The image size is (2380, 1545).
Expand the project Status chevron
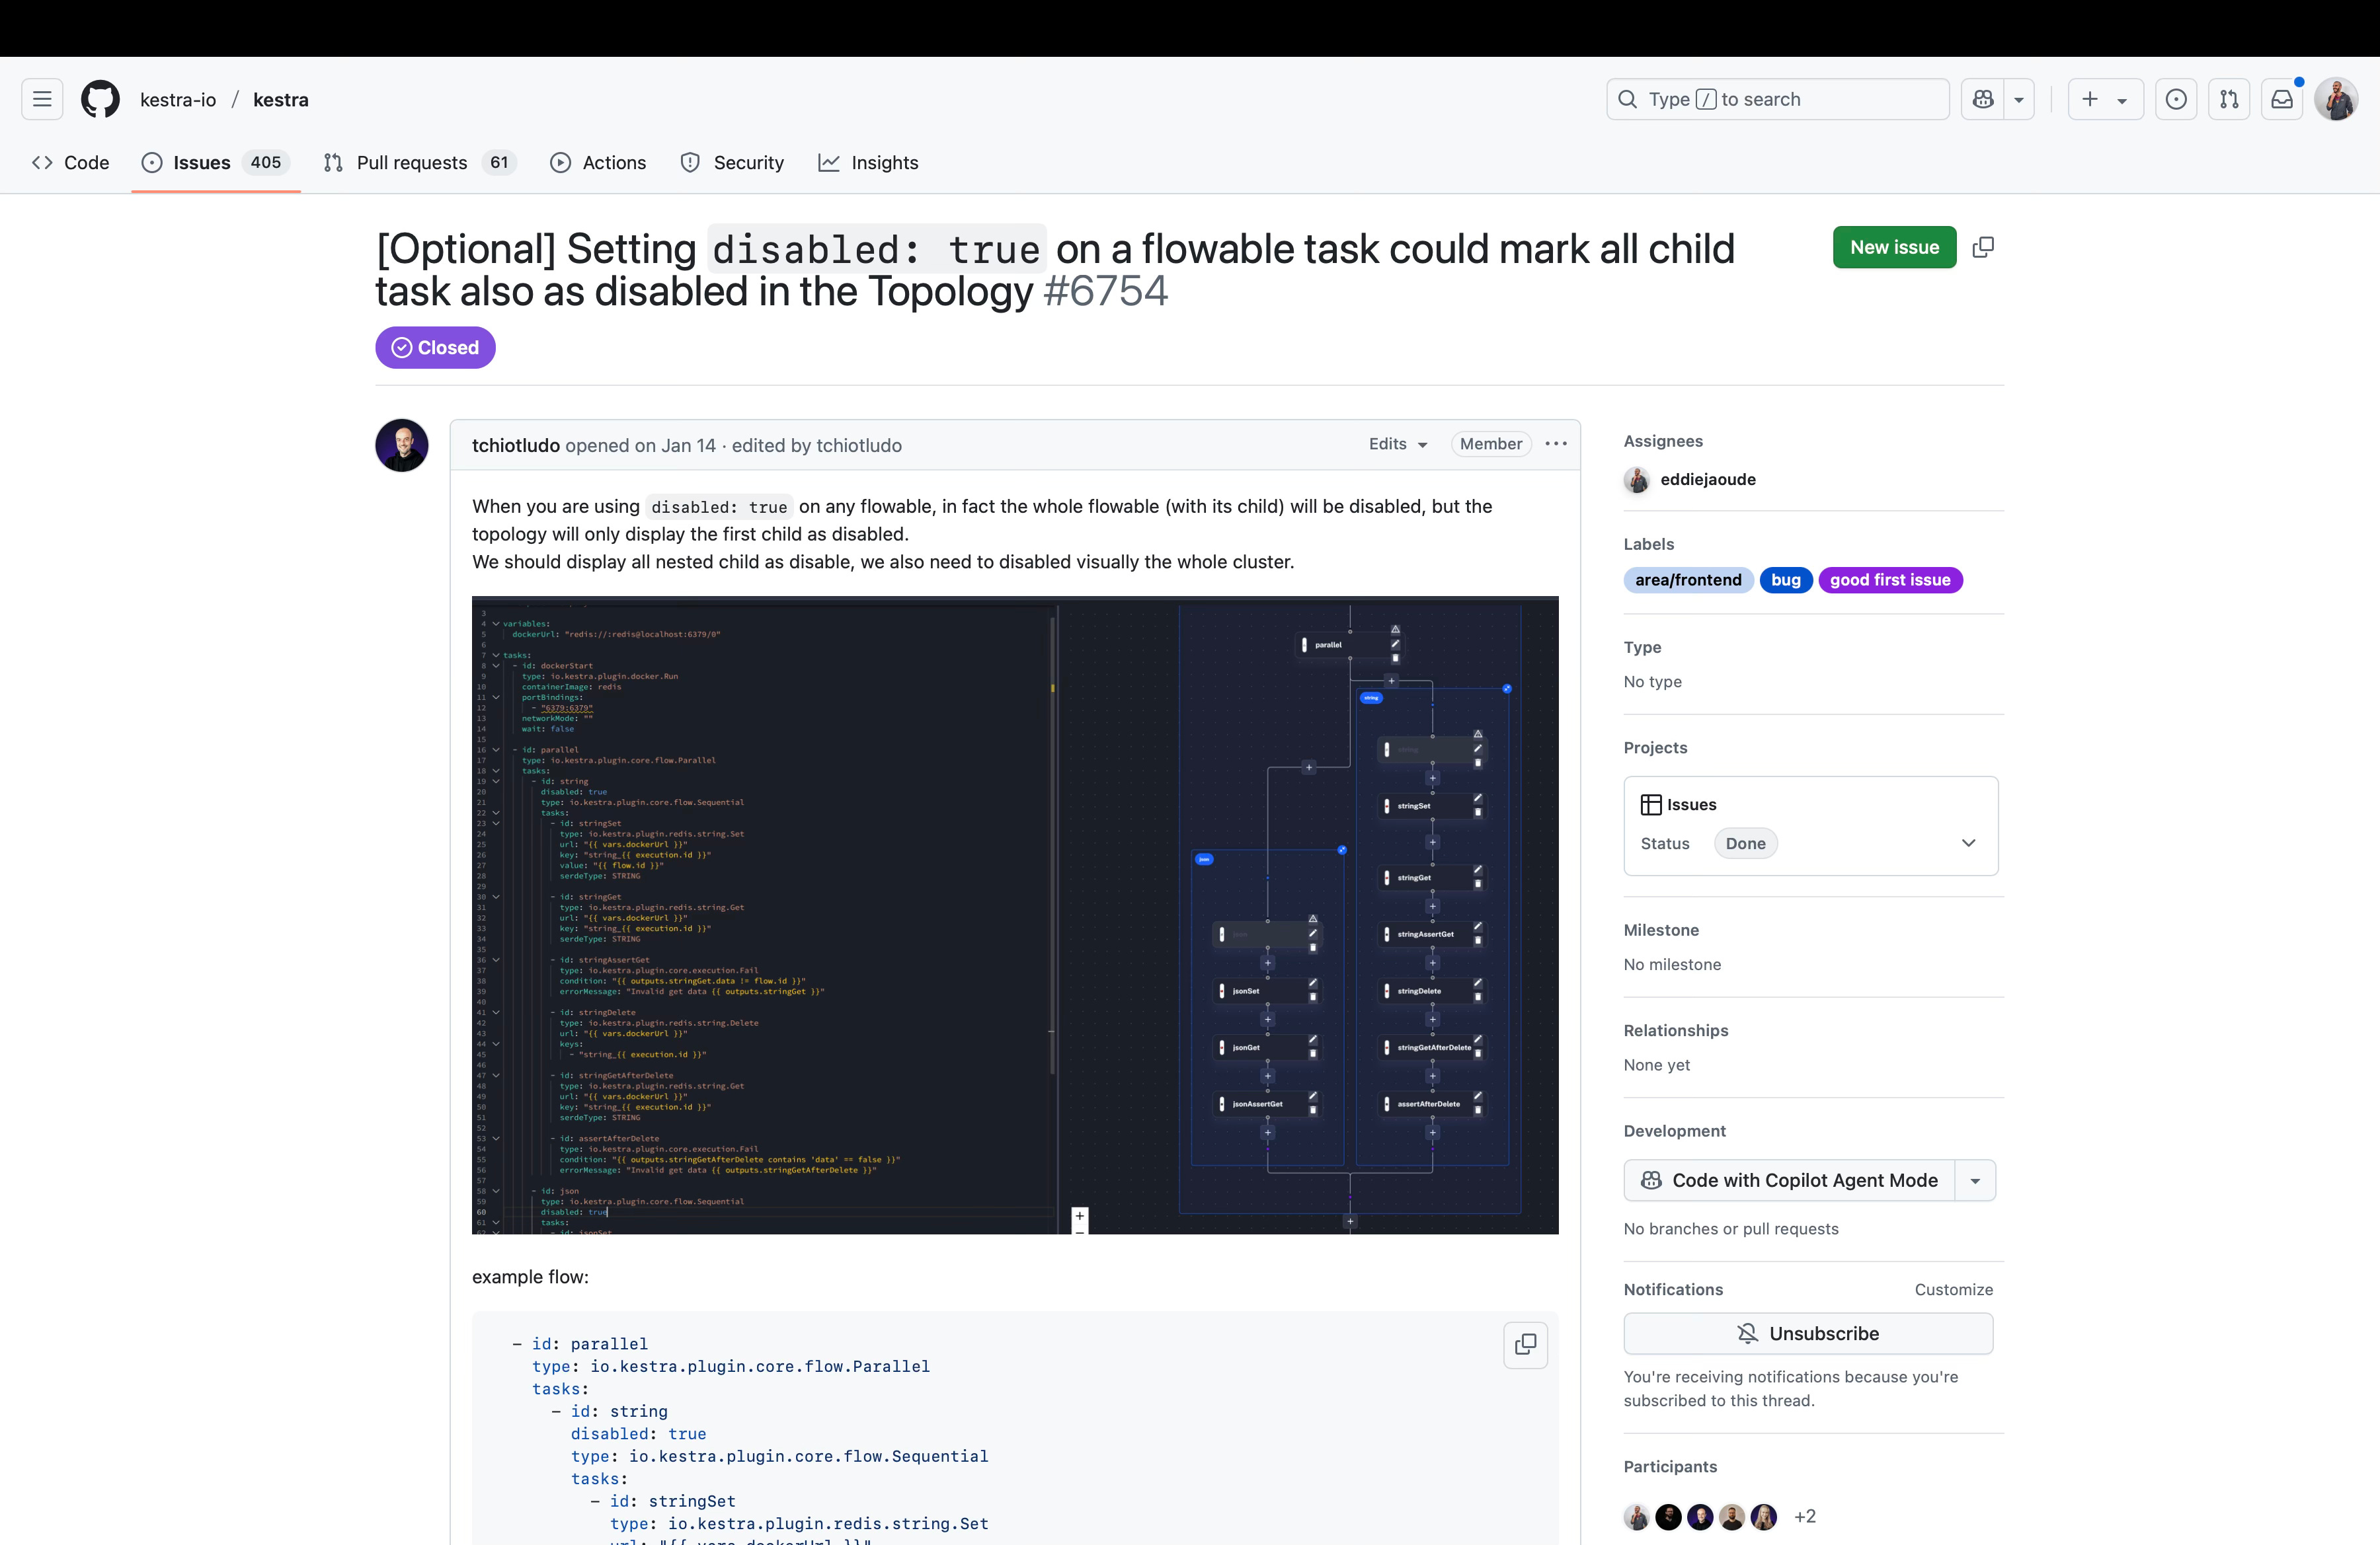[x=1968, y=843]
